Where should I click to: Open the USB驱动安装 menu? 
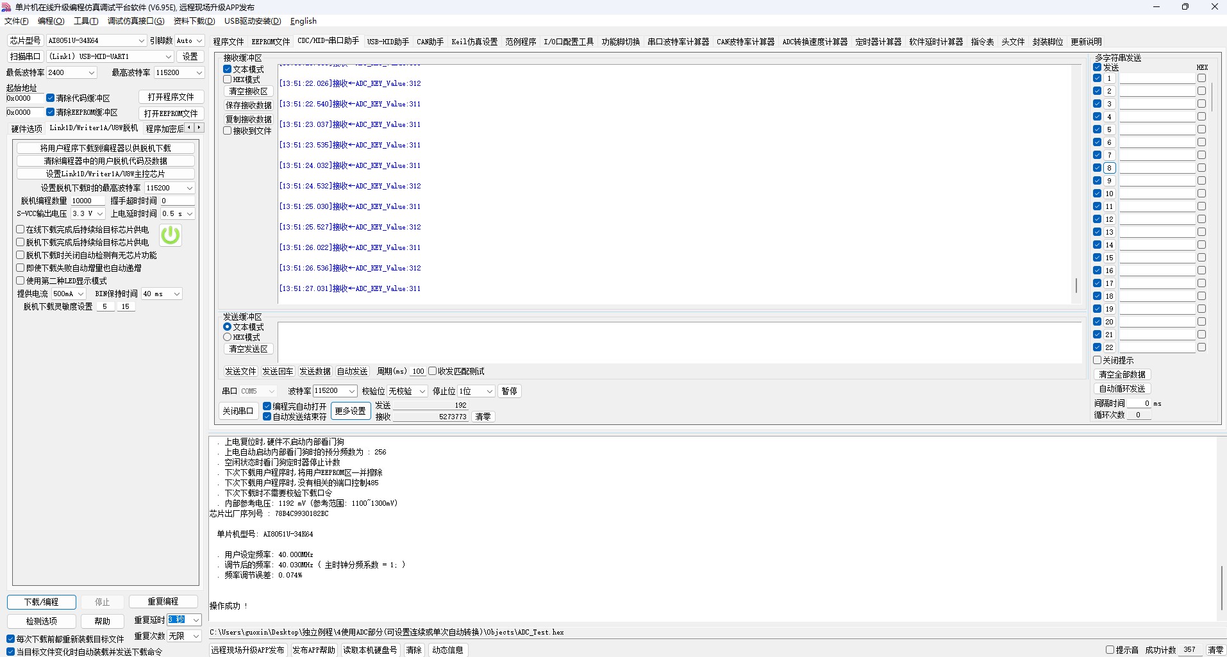coord(253,21)
